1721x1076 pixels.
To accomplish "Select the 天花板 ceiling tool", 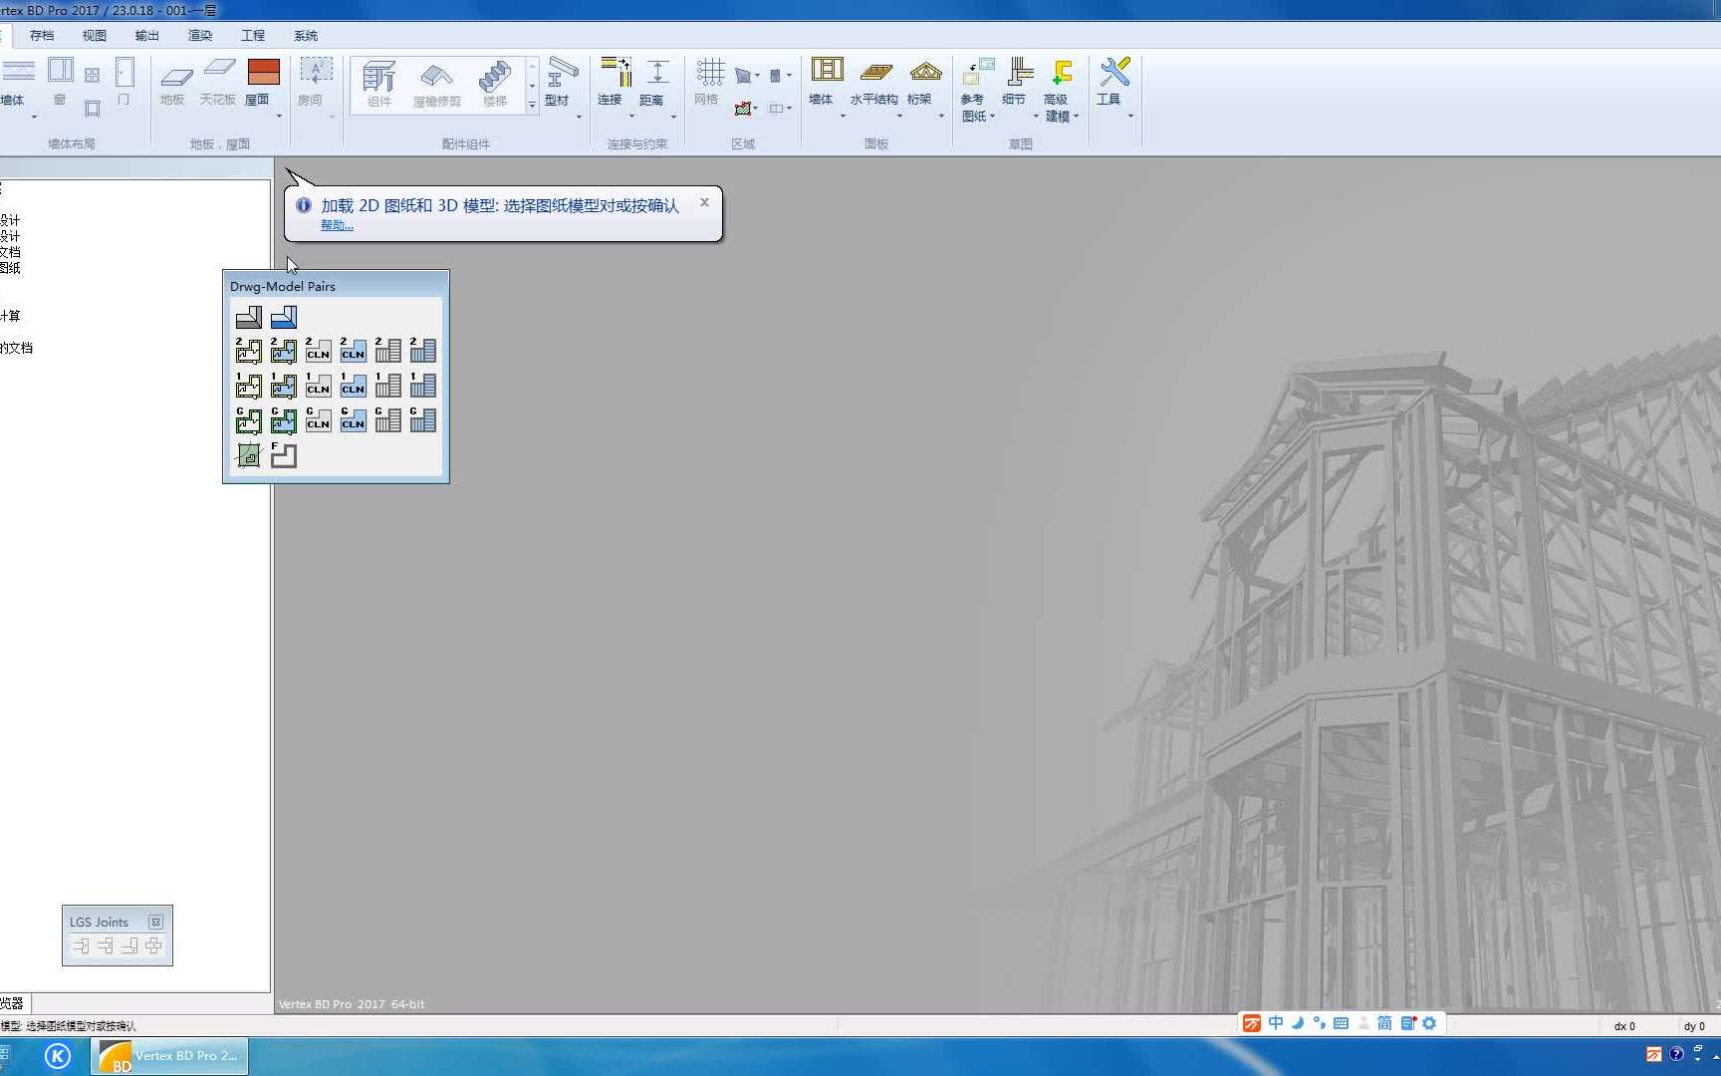I will [218, 84].
